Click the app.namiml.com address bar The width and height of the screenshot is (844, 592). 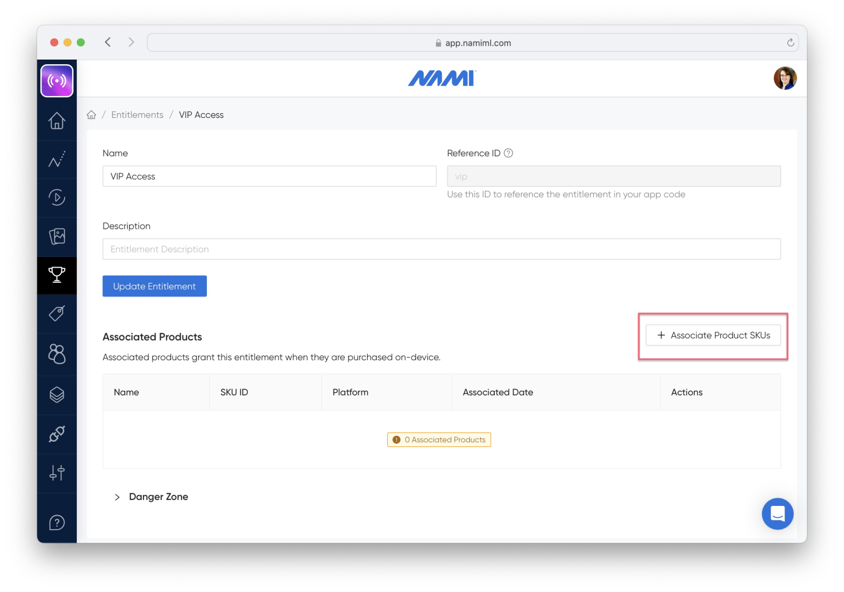coord(473,43)
